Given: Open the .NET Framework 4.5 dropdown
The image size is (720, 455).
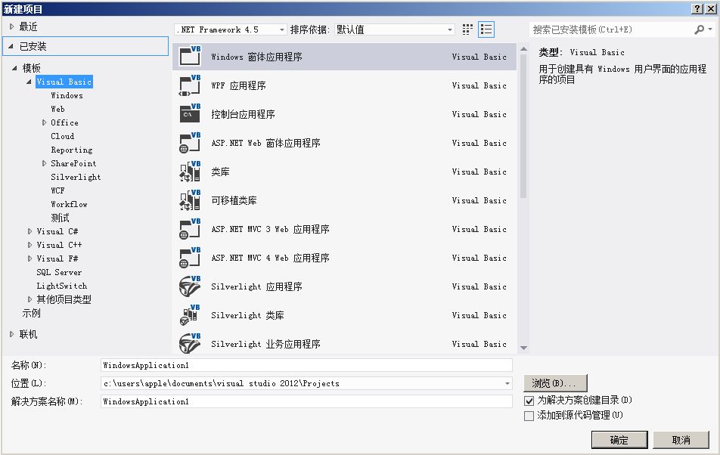Looking at the screenshot, I should point(231,29).
